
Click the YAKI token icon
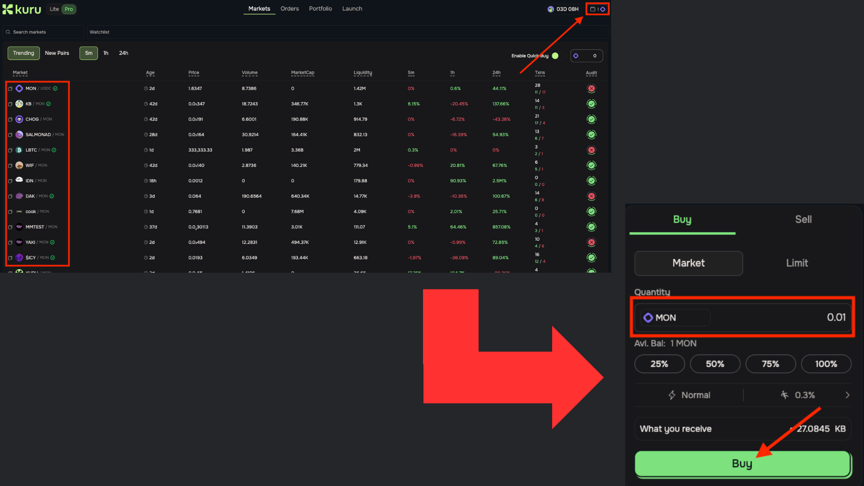[19, 242]
